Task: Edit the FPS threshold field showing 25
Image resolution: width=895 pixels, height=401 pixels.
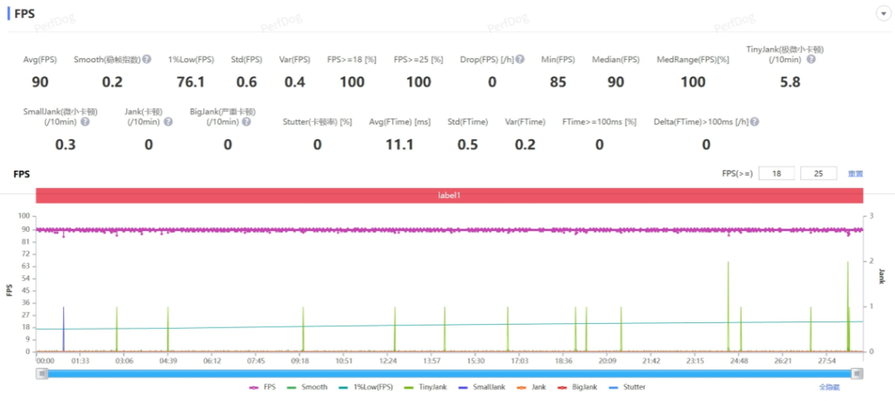Action: pos(819,173)
